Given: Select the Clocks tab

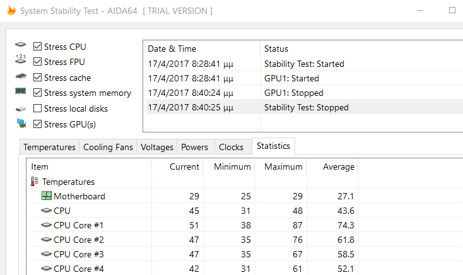Looking at the screenshot, I should coord(231,147).
